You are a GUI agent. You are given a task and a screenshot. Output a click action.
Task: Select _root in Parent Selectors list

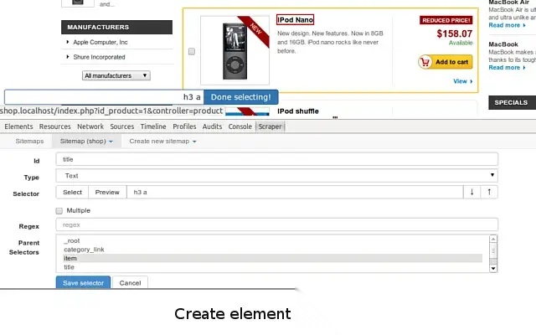coord(273,240)
